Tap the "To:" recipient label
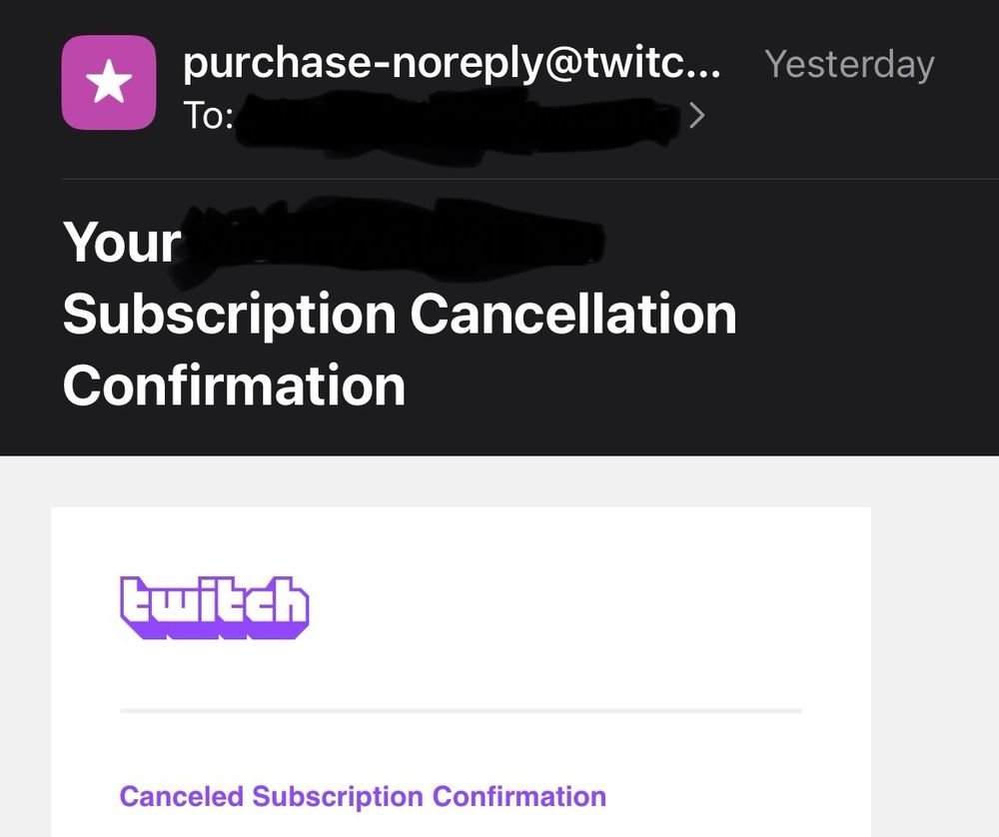 [208, 117]
